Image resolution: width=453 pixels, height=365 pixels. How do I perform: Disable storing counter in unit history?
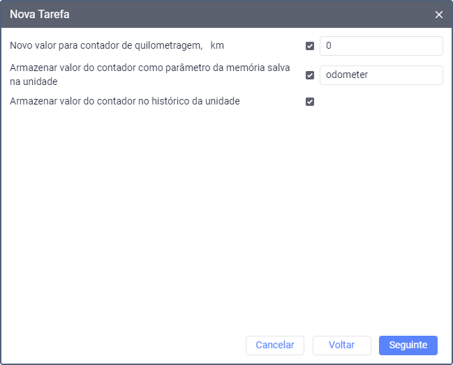tap(310, 102)
